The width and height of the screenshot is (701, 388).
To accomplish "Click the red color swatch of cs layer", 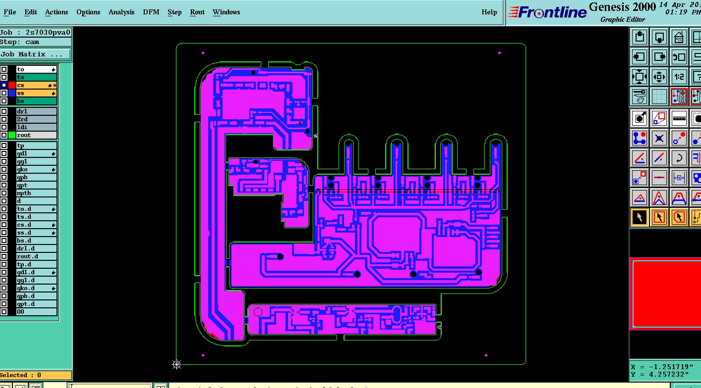I will coord(12,85).
